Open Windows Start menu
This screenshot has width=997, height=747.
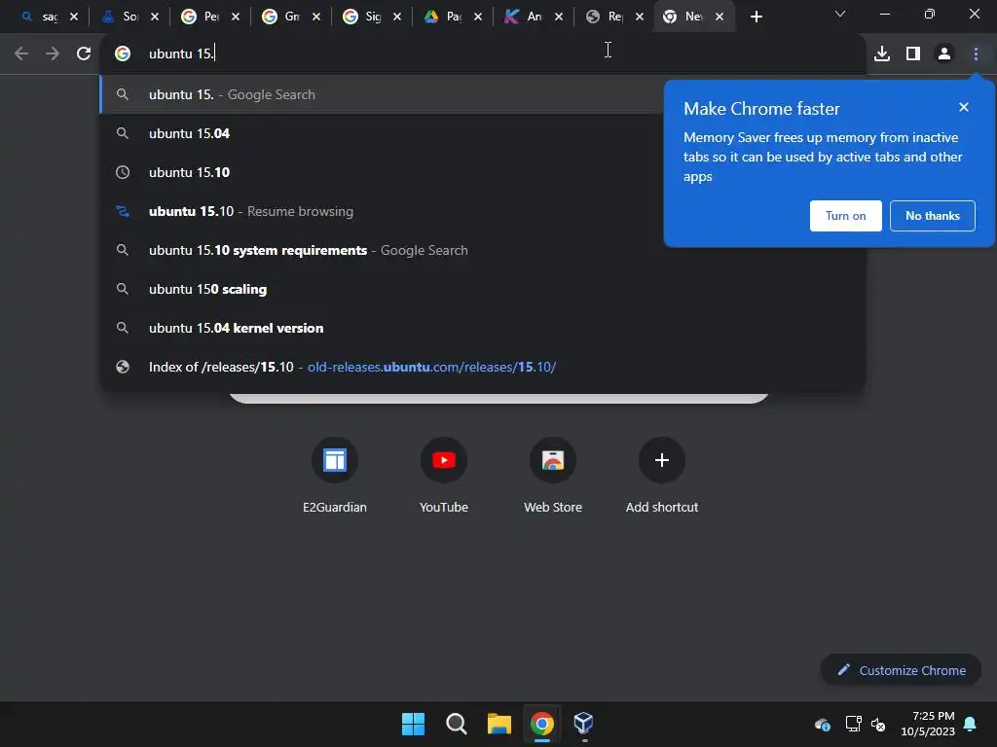tap(413, 724)
